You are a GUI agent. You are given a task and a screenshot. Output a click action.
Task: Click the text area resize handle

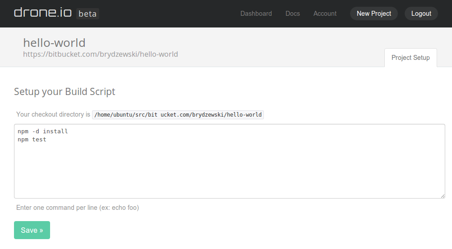pos(443,196)
